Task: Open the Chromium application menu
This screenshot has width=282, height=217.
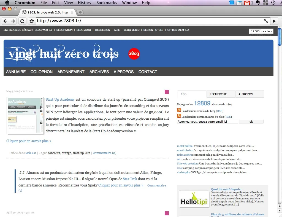Action: click(25, 3)
